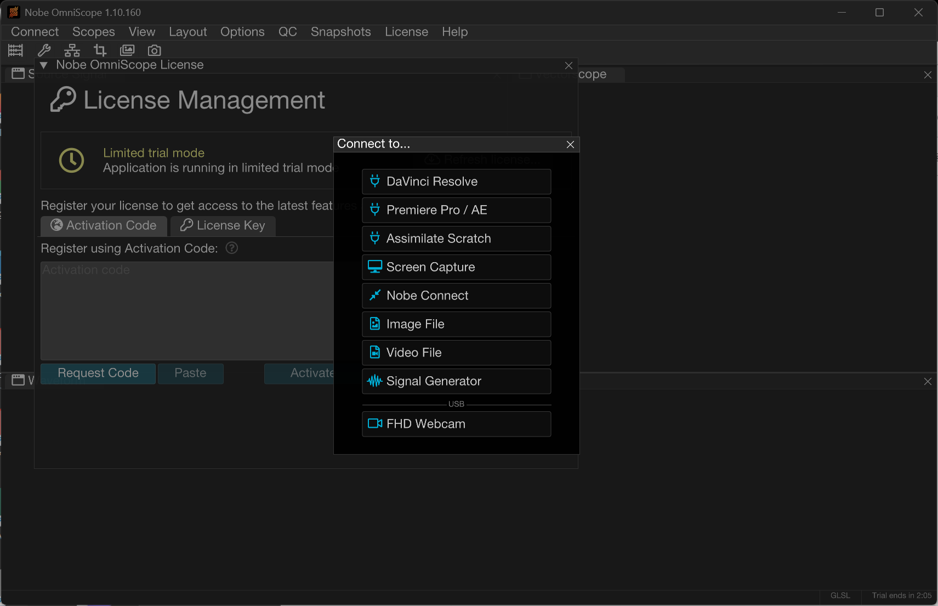
Task: Click the crop toolbar icon
Action: coord(100,50)
